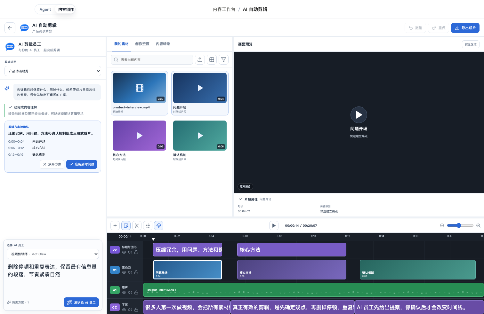Switch to 内容创作 mode

(66, 9)
